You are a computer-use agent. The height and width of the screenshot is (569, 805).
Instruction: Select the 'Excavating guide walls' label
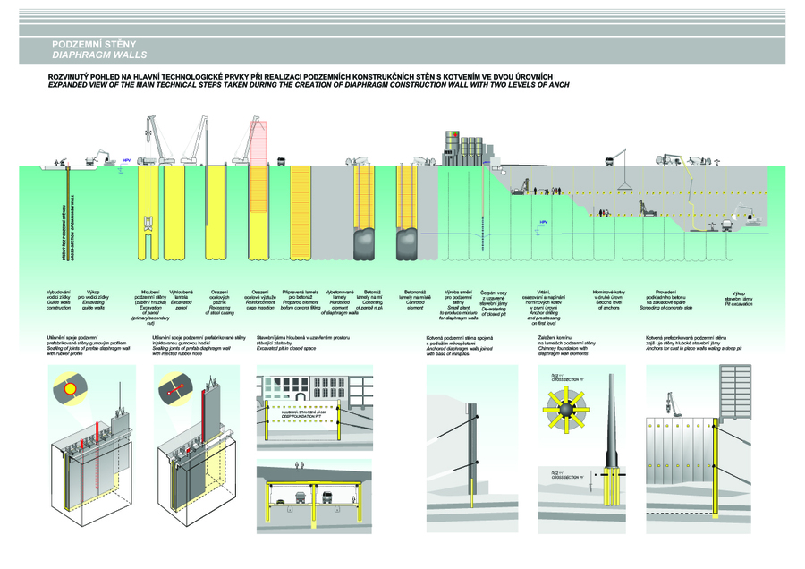93,305
